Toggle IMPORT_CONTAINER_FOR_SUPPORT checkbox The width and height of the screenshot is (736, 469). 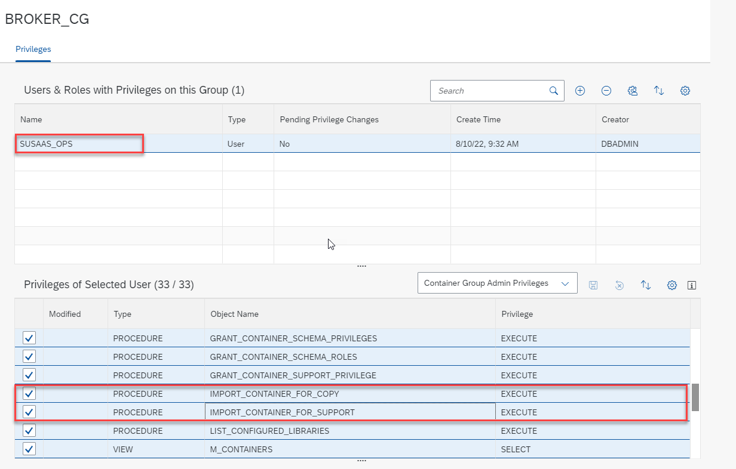(29, 412)
